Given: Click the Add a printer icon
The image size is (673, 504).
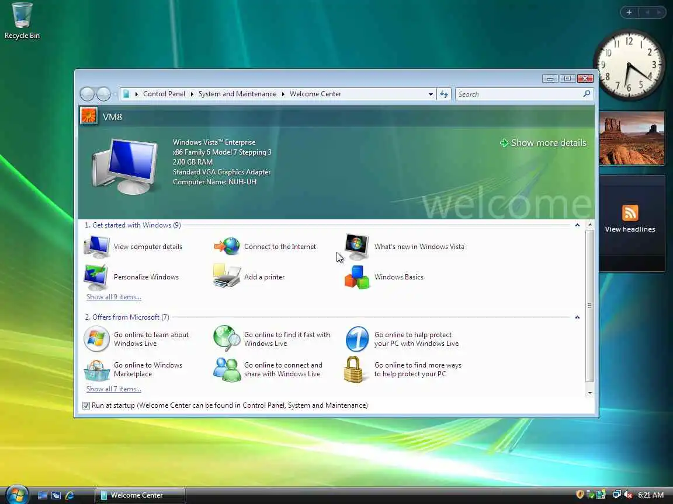Looking at the screenshot, I should point(227,276).
